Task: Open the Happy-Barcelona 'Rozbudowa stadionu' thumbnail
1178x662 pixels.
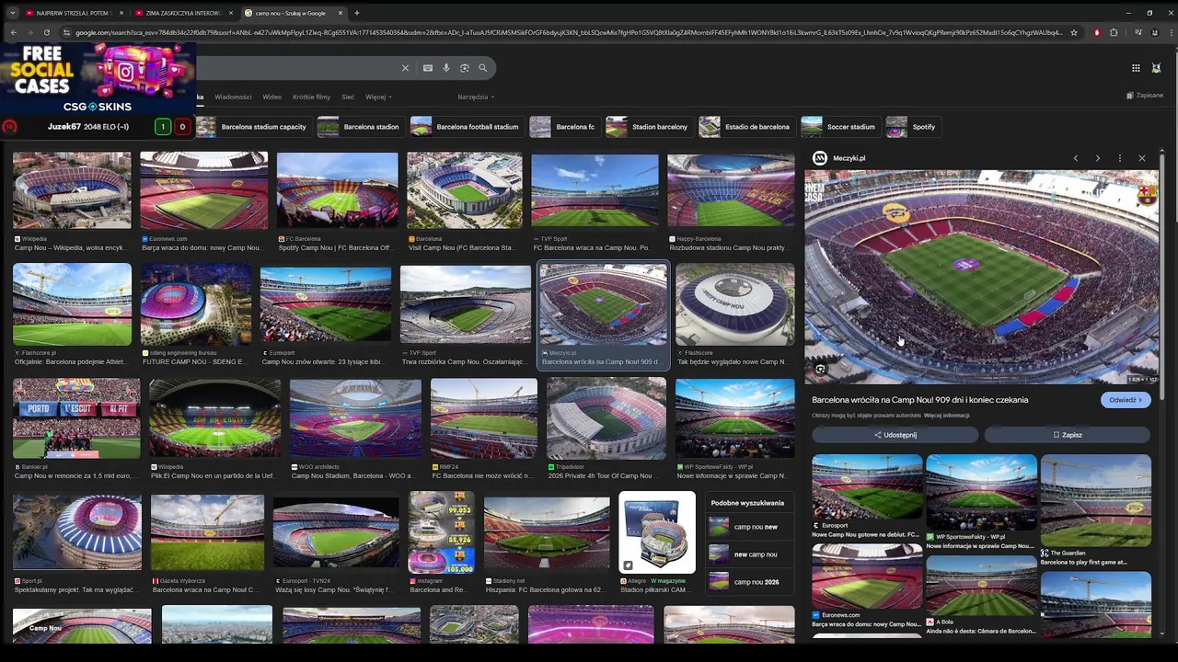Action: 731,191
